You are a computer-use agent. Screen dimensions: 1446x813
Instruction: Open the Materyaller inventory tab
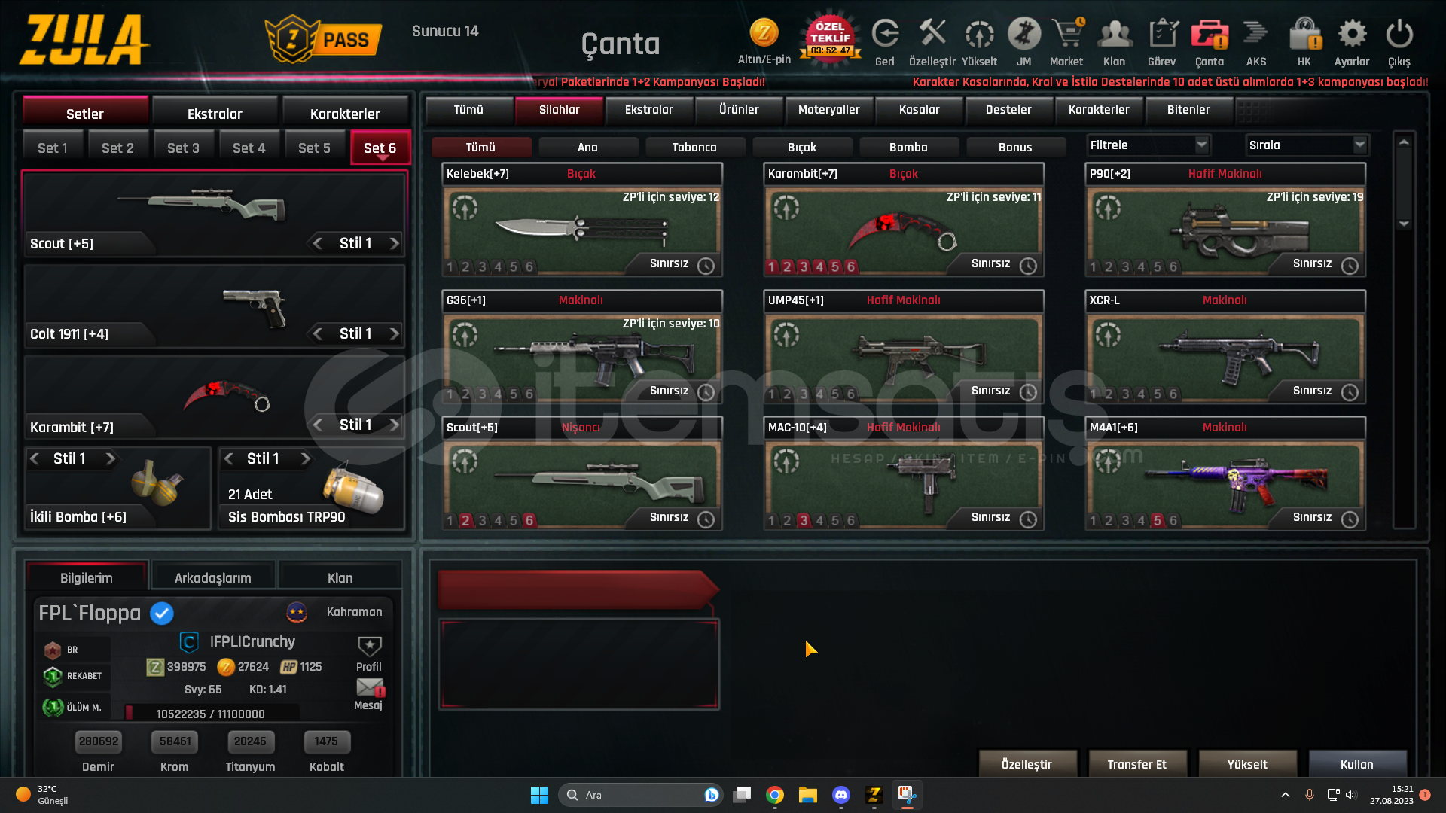pyautogui.click(x=828, y=110)
